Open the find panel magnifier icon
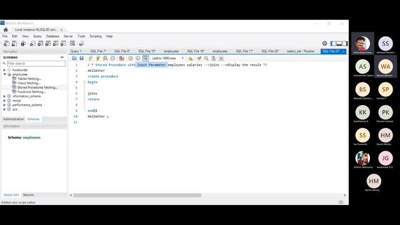This screenshot has height=225, width=400. pyautogui.click(x=206, y=58)
